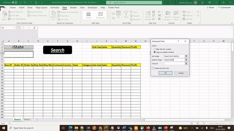Click Advanced in Sort & Filter group
The image size is (234, 131).
135,19
